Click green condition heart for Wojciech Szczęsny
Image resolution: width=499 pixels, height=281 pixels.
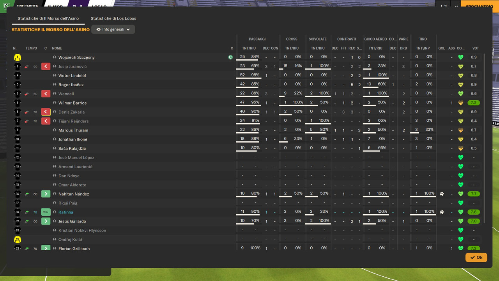click(461, 57)
